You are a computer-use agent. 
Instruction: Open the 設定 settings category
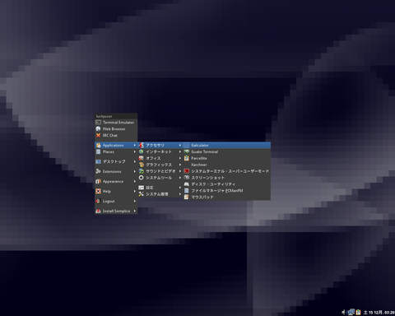tap(160, 188)
